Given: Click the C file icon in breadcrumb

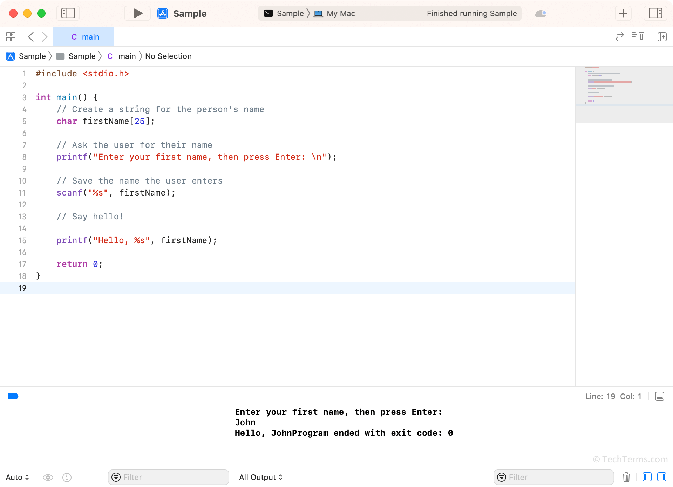Looking at the screenshot, I should (110, 56).
